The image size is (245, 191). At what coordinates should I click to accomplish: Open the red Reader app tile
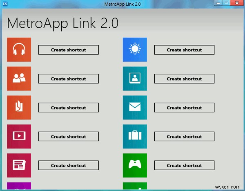pos(19,107)
